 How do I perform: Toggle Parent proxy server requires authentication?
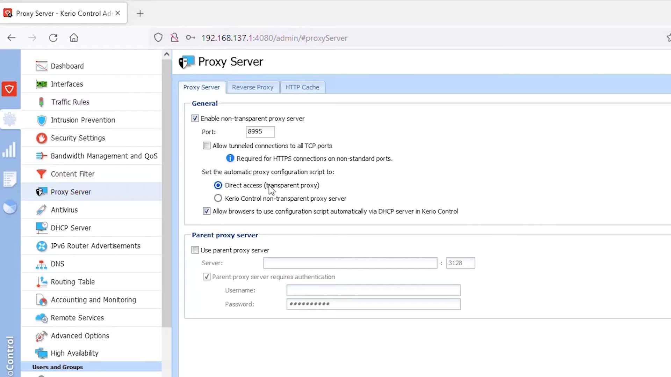207,277
